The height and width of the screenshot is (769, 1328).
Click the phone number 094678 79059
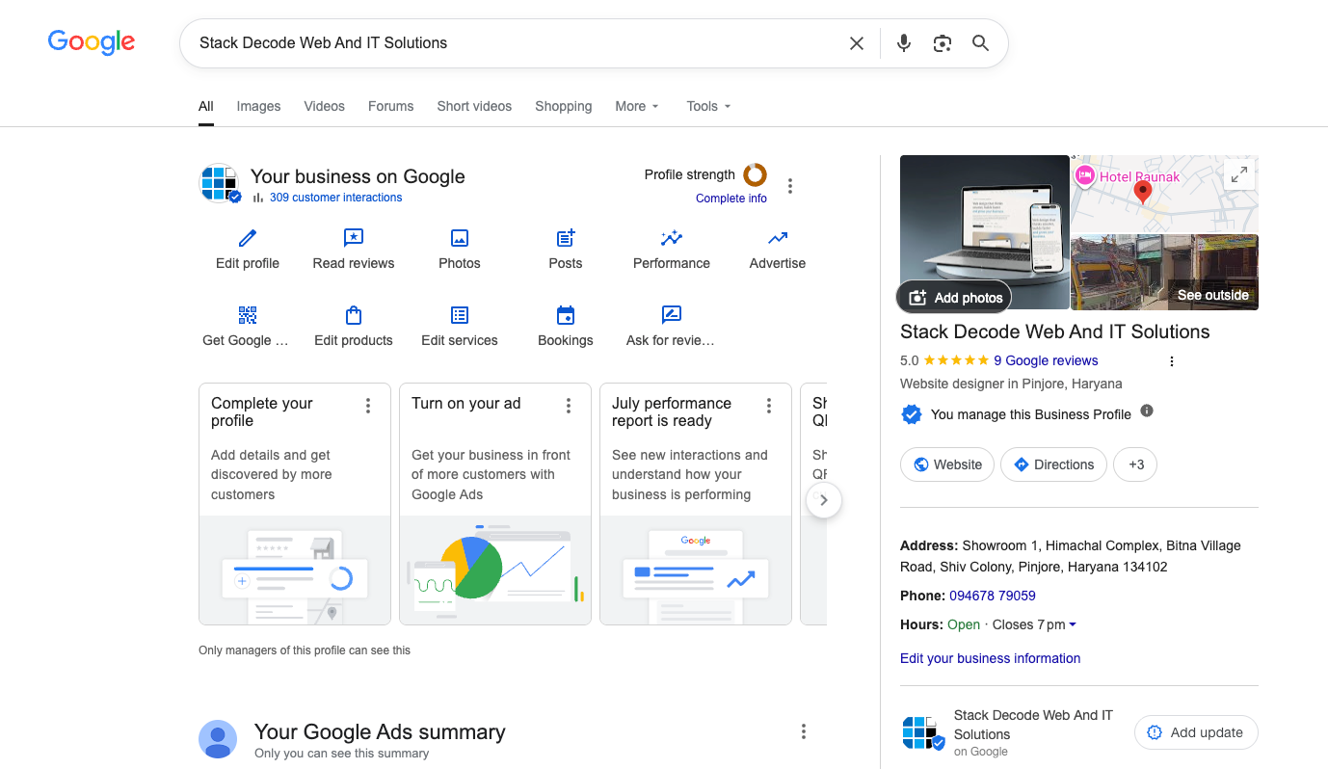[x=993, y=596]
